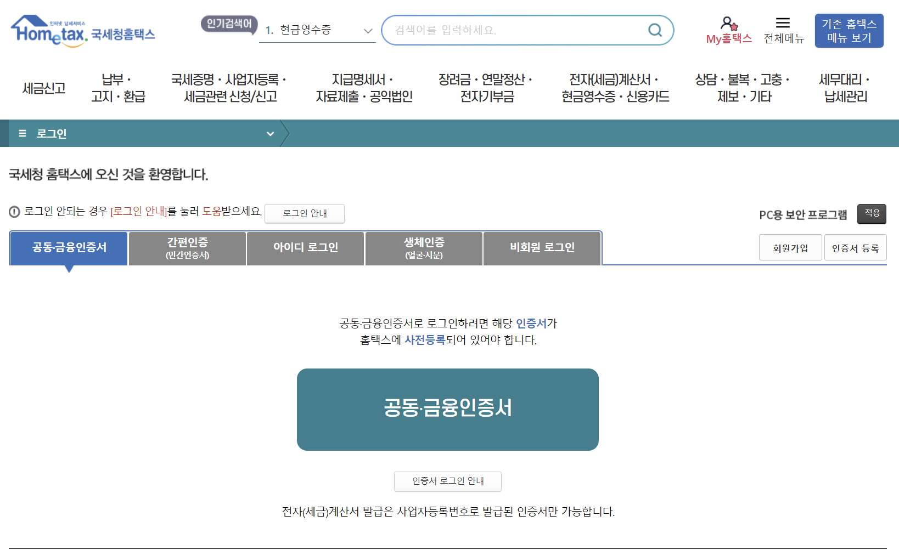Image resolution: width=899 pixels, height=550 pixels.
Task: Expand the 인기검색어 popular search dropdown
Action: point(367,31)
